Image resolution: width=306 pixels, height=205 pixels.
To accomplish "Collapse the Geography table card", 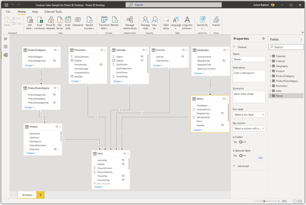I will [199, 73].
